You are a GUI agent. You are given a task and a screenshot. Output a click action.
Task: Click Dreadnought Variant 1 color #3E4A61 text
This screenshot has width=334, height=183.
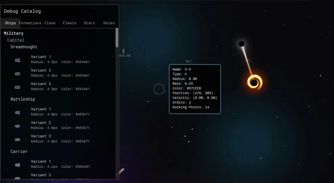pos(75,62)
